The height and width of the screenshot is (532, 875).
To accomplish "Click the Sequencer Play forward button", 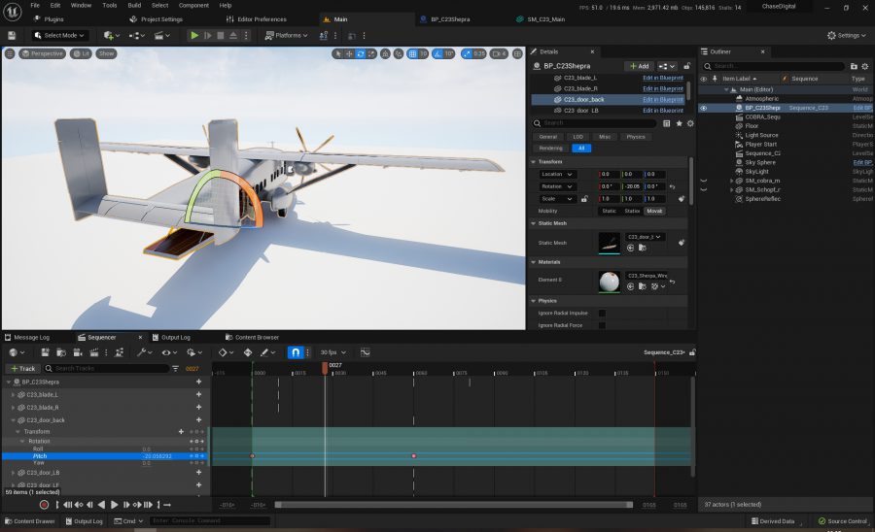I will click(114, 505).
